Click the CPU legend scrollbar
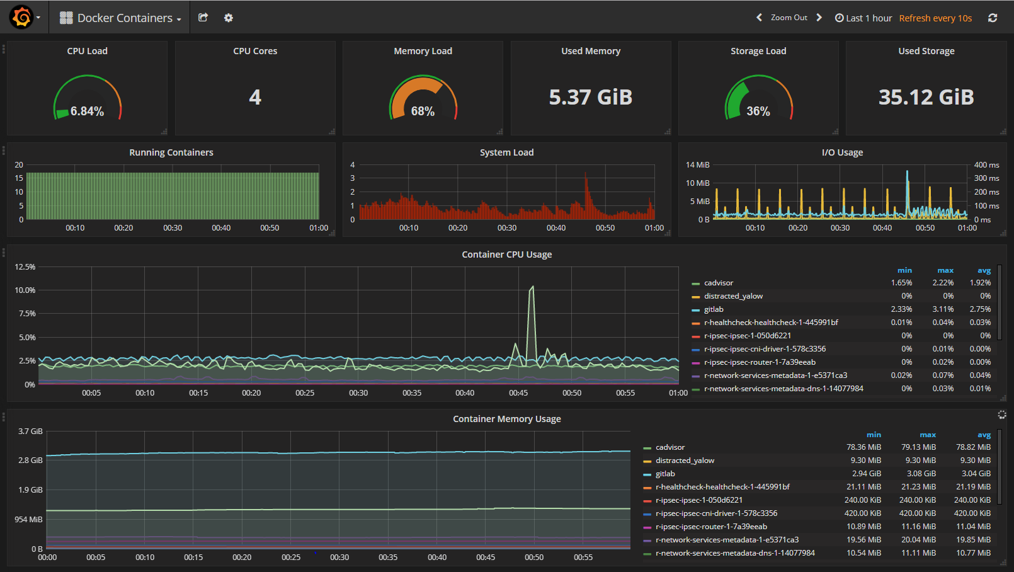 click(1000, 302)
